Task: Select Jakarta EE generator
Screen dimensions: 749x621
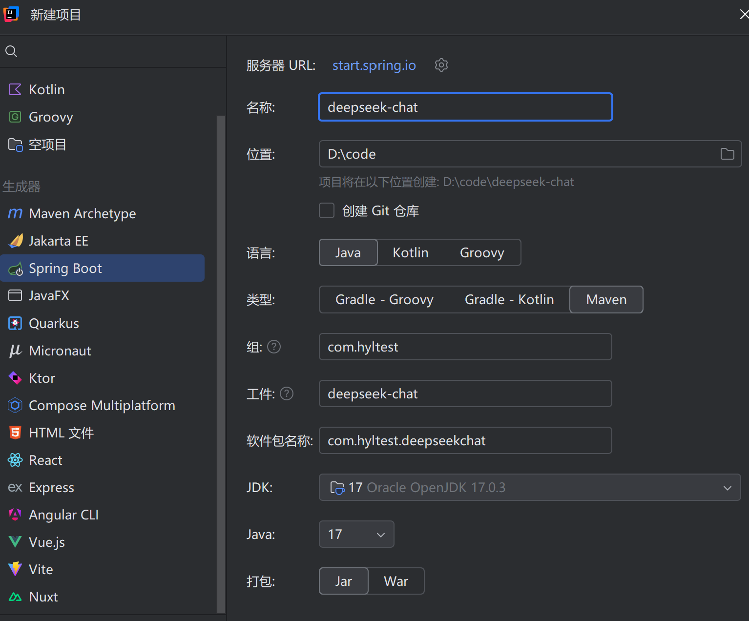Action: [x=103, y=241]
